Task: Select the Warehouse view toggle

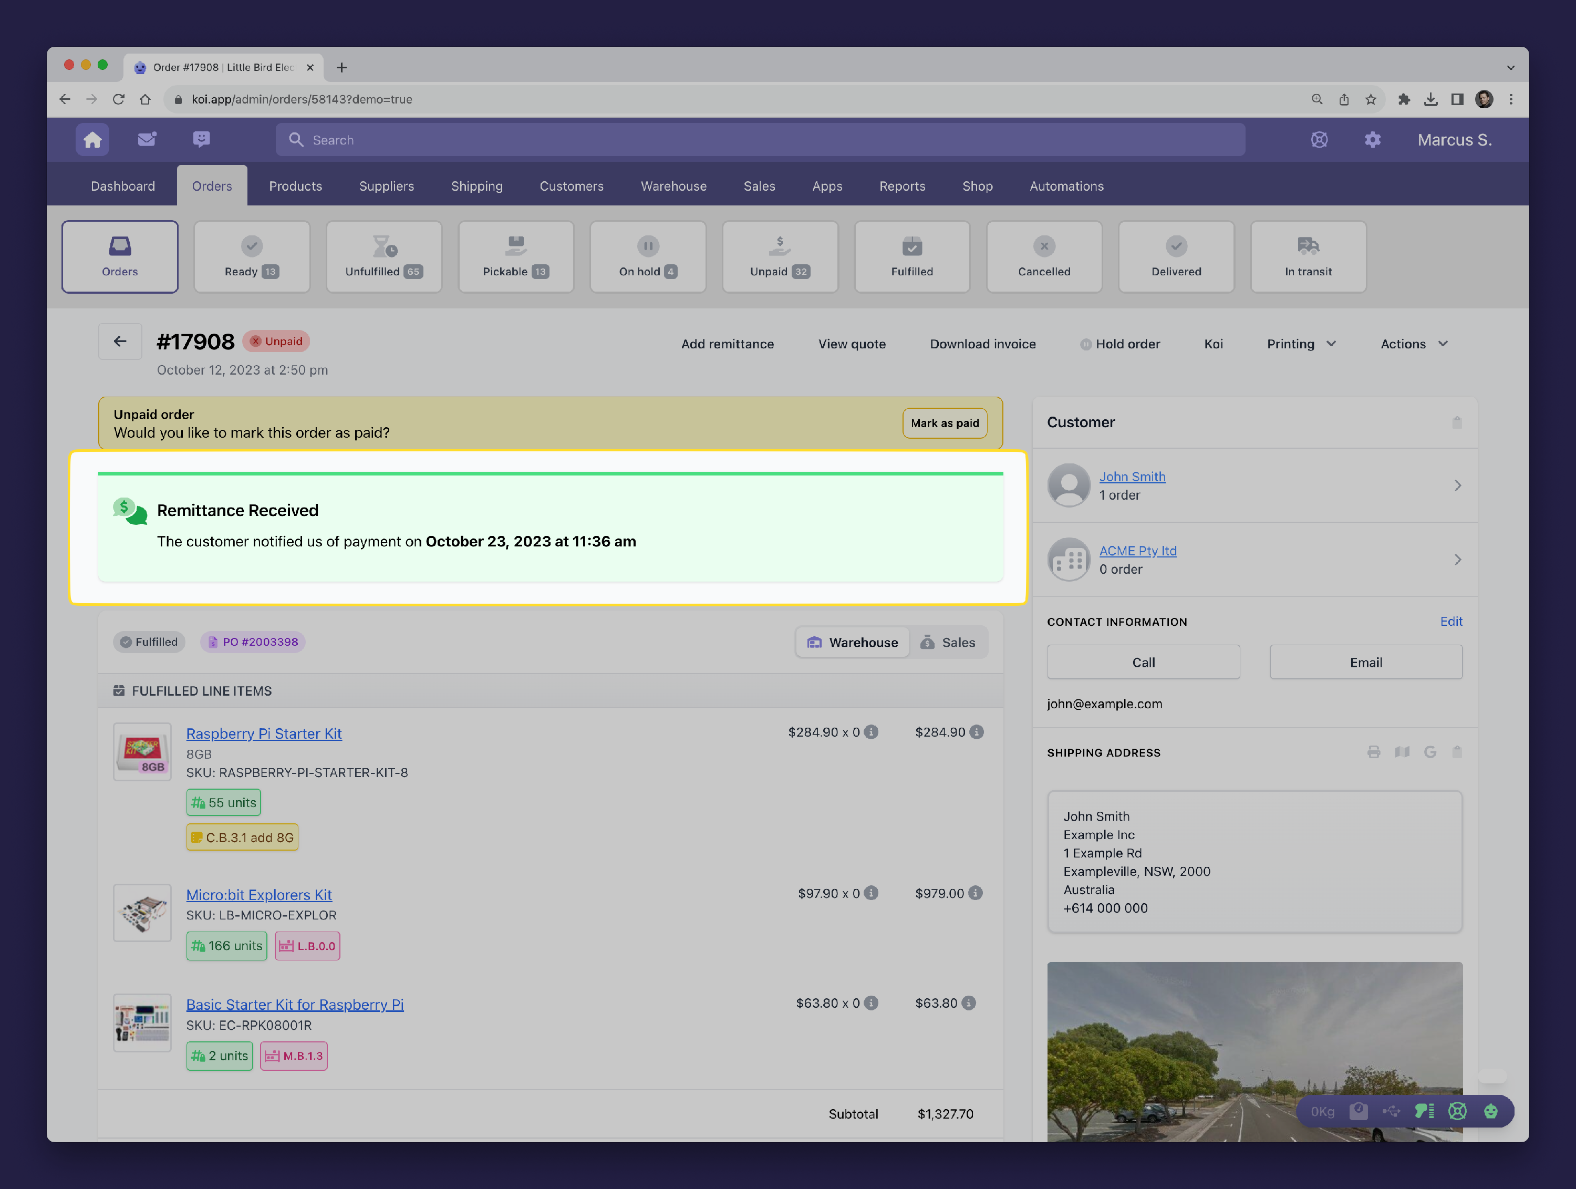Action: (853, 642)
